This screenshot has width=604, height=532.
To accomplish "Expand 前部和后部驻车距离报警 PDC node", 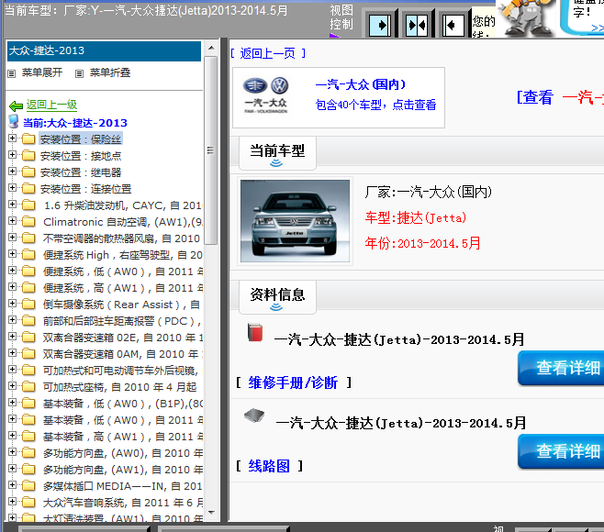I will coord(12,320).
